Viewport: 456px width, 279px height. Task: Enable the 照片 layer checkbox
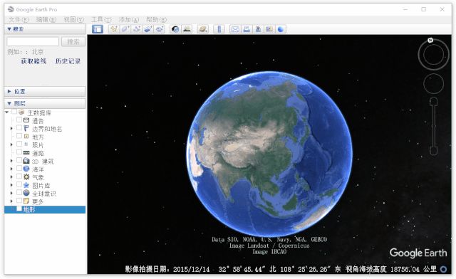point(19,144)
